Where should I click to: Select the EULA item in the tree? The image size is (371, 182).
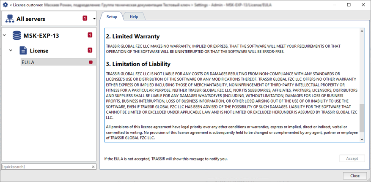[x=28, y=62]
